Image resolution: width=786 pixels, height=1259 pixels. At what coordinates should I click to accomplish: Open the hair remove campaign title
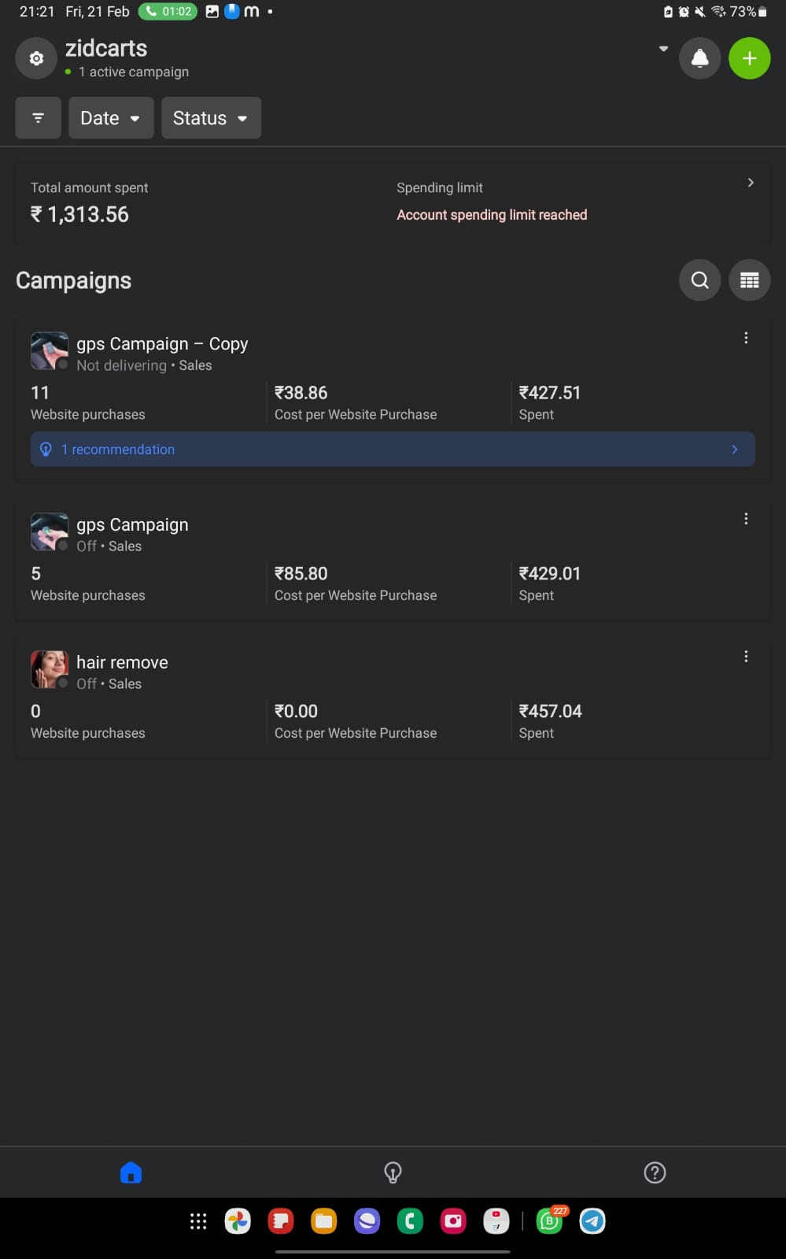pyautogui.click(x=122, y=662)
